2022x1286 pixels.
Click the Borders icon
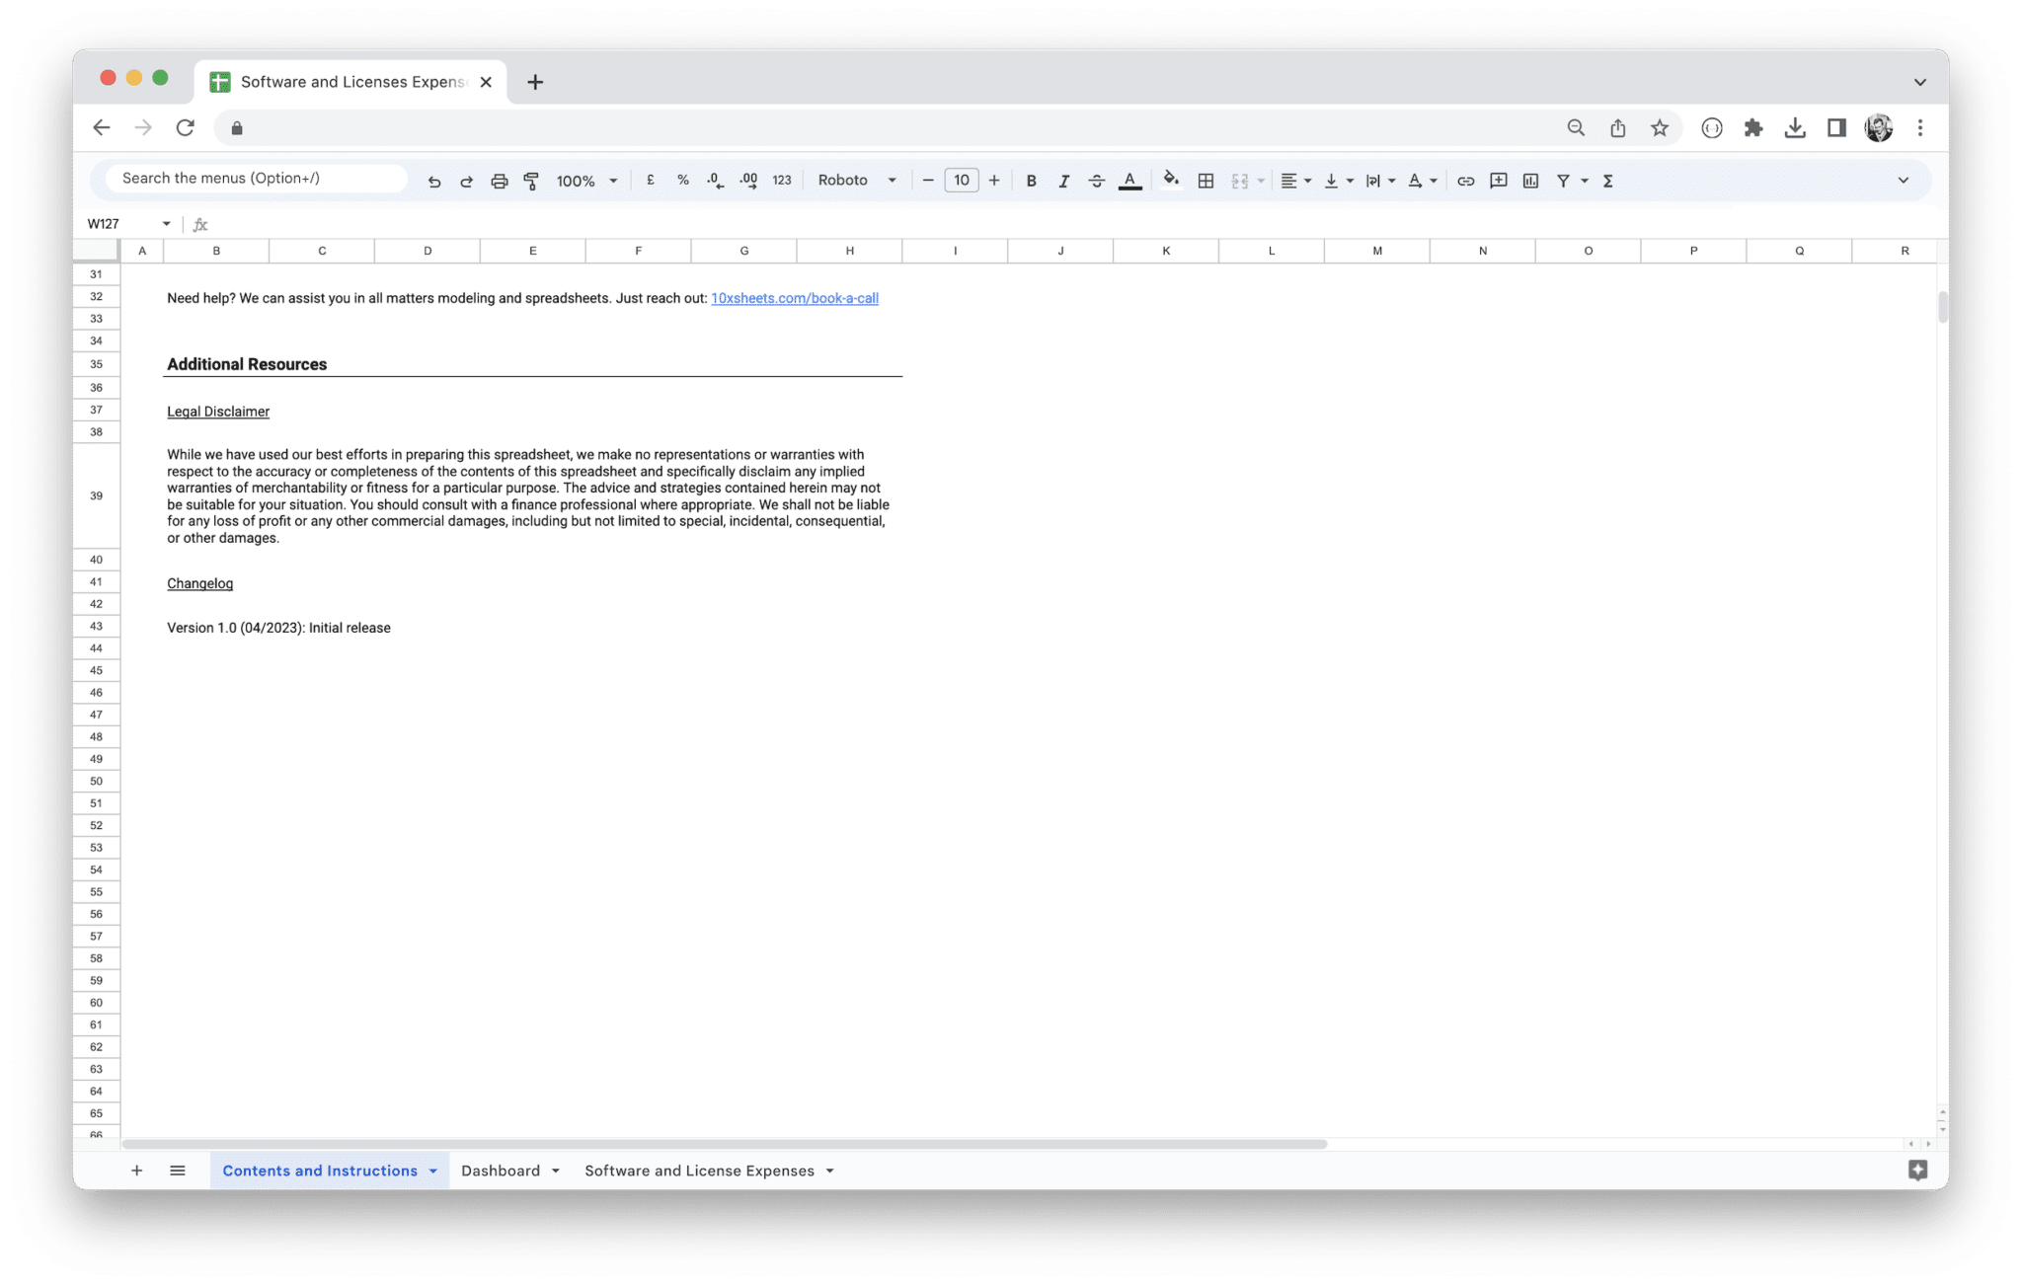[1205, 181]
